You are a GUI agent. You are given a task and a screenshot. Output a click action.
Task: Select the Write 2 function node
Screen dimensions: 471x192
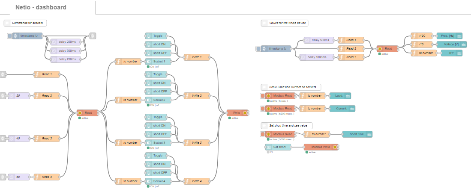tap(196, 96)
